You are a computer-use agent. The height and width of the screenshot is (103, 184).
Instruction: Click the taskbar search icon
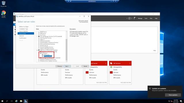coord(7,101)
